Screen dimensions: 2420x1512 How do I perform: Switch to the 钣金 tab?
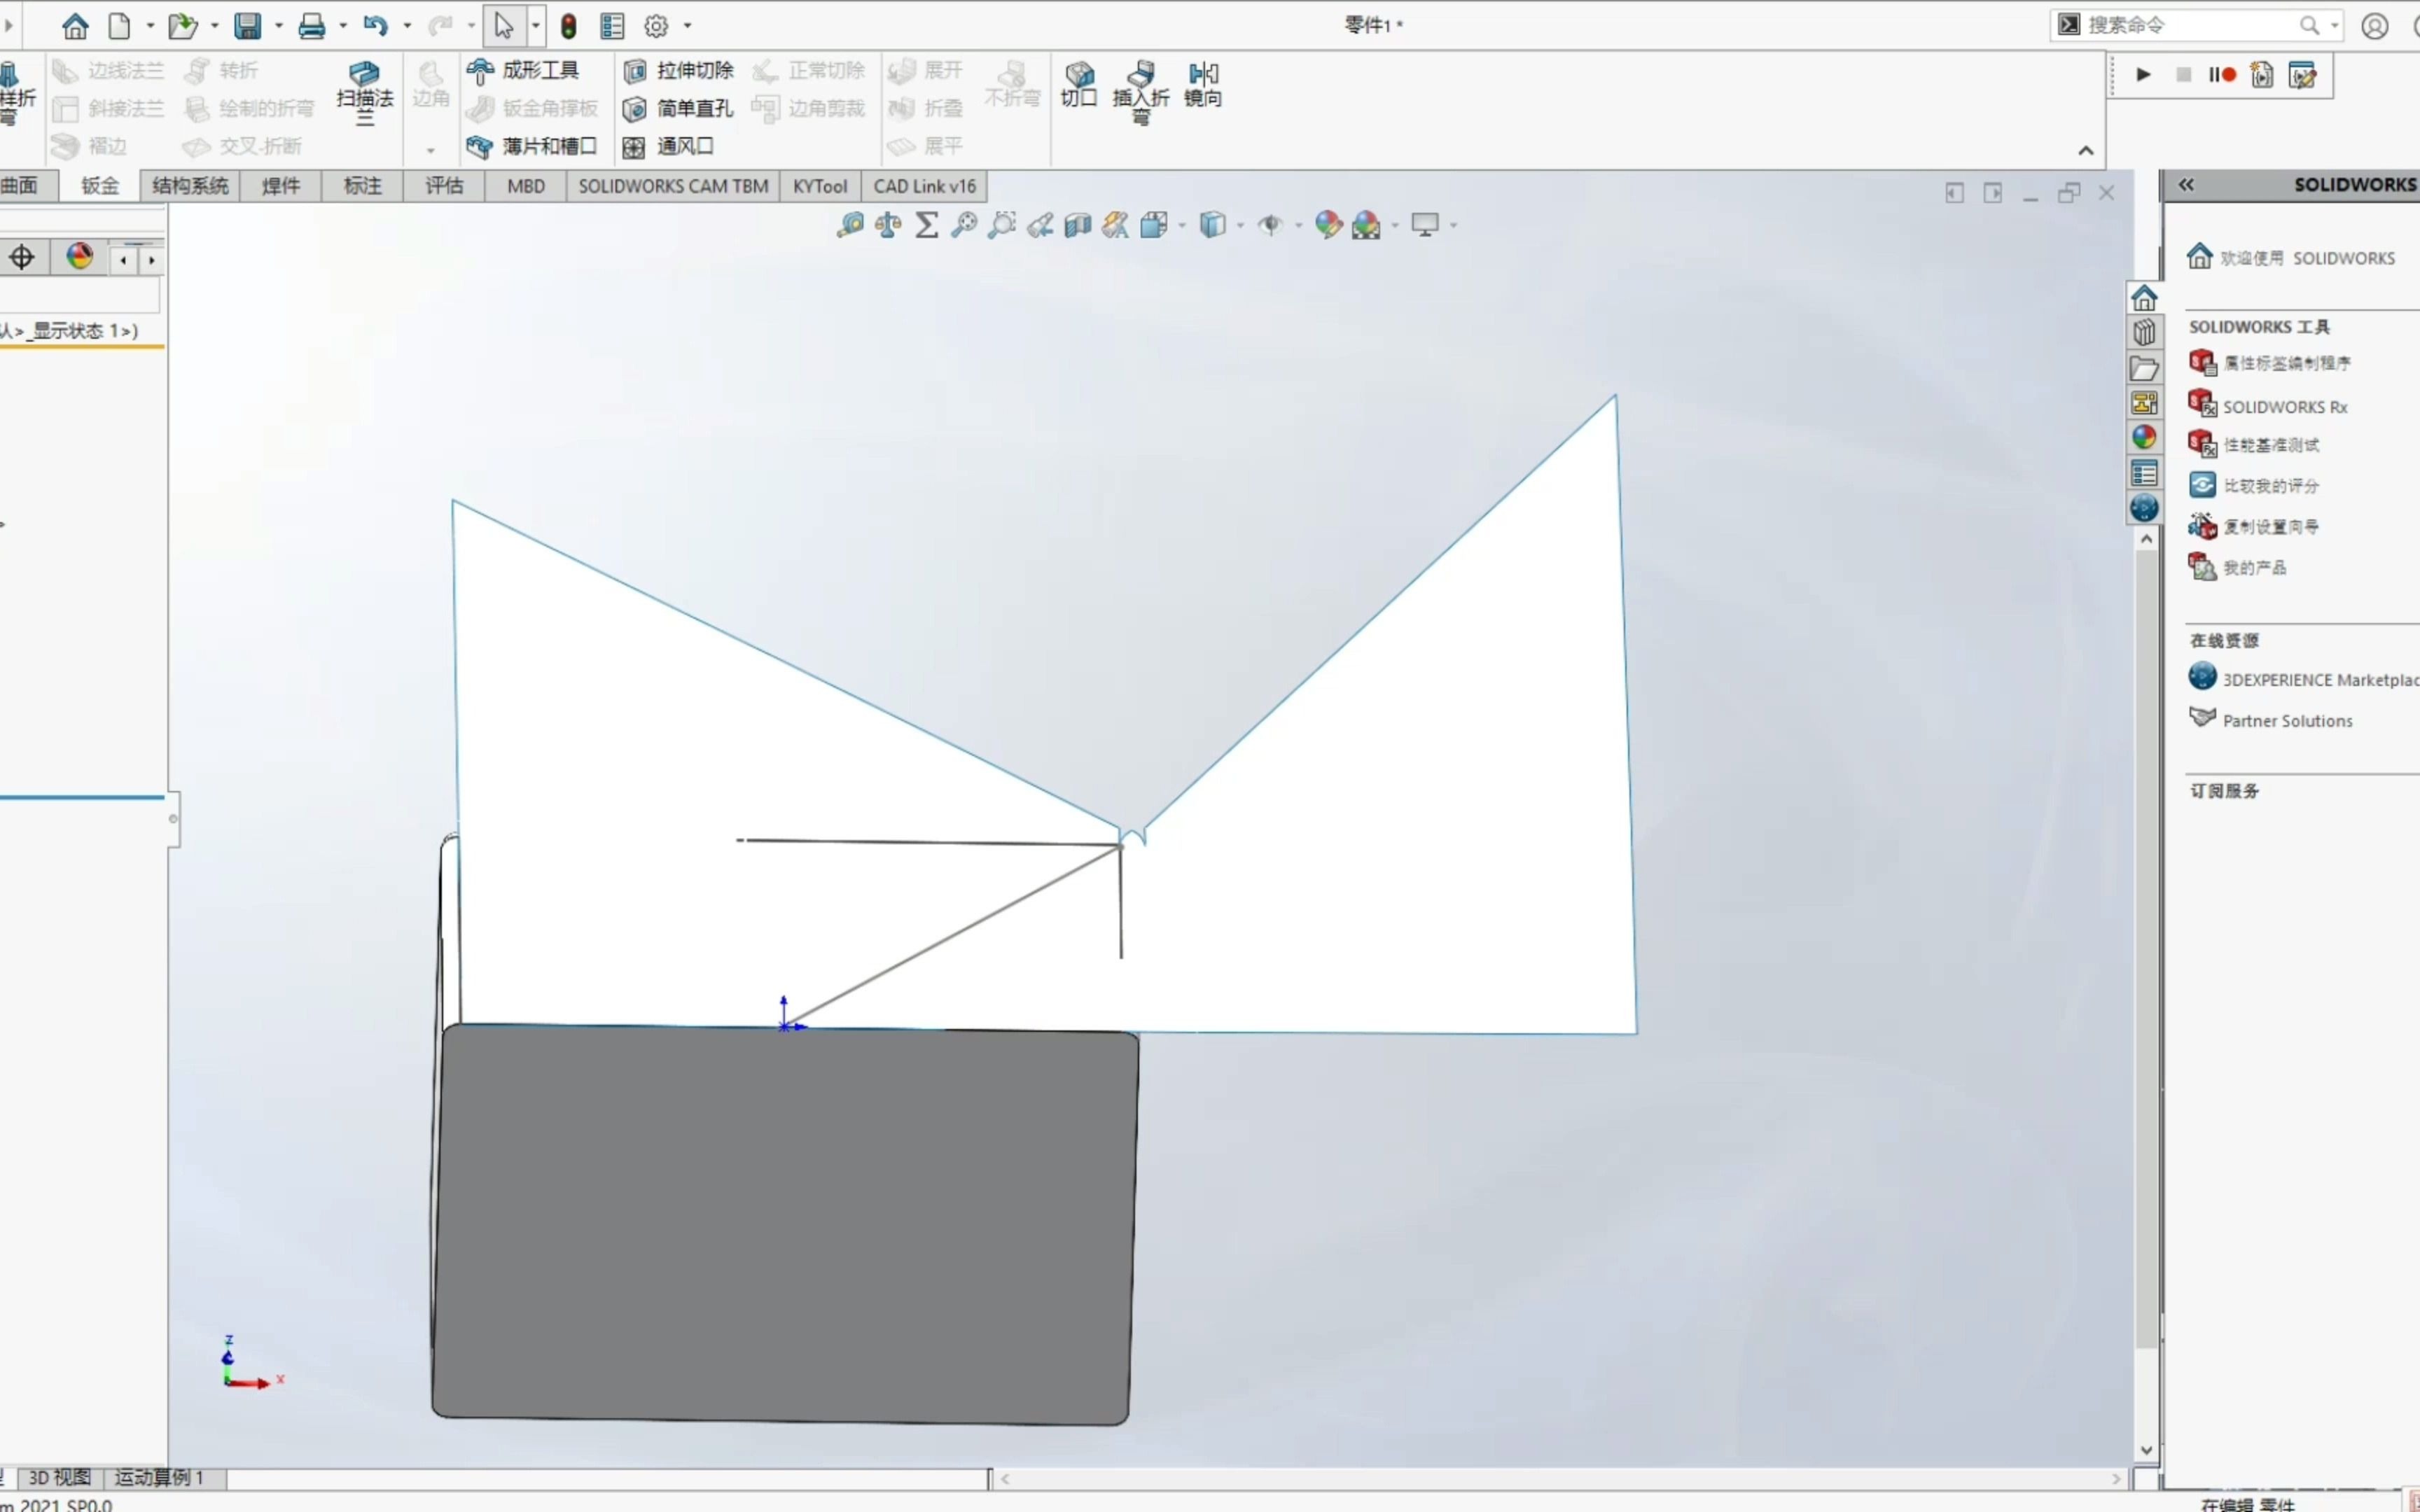point(100,186)
